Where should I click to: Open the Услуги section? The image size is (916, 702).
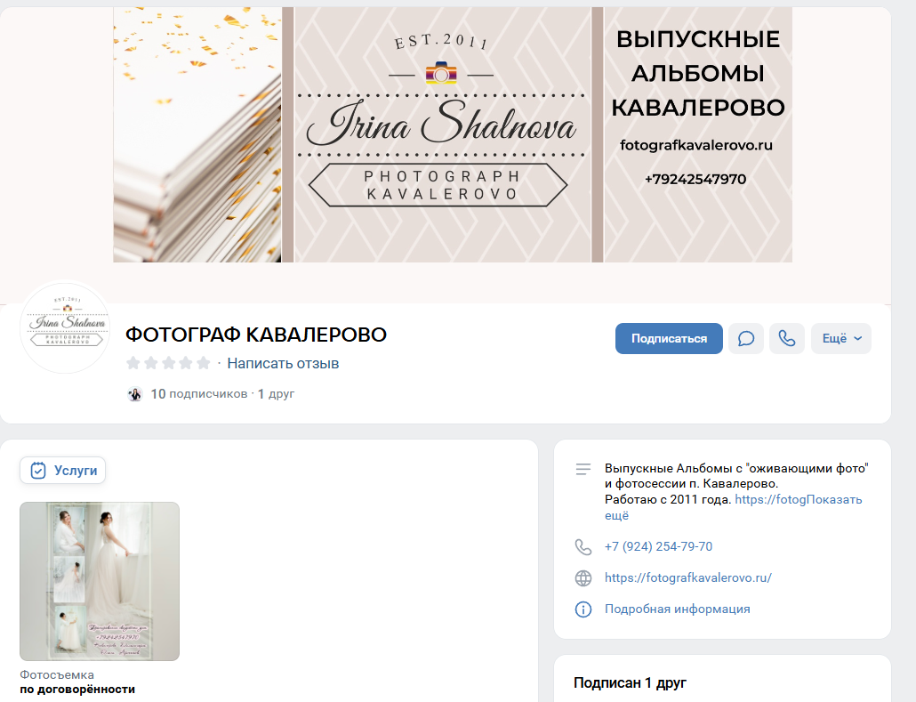pyautogui.click(x=63, y=471)
